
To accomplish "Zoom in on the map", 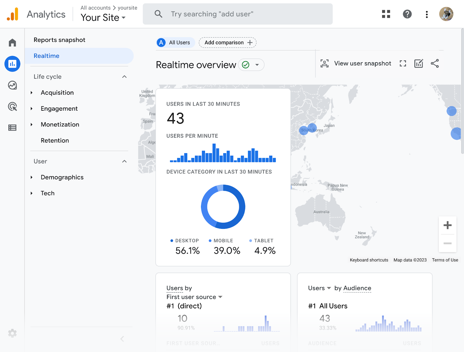I will coord(447,225).
